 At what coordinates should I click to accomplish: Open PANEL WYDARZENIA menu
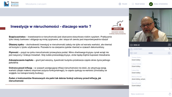pyautogui.click(x=161, y=4)
